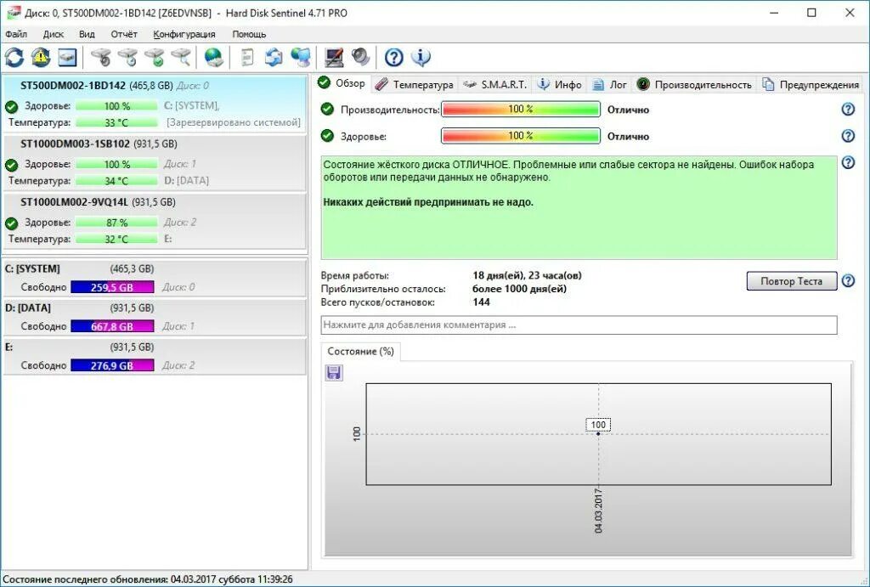
Task: Select the D: [DATA] partition entry
Action: coord(155,317)
